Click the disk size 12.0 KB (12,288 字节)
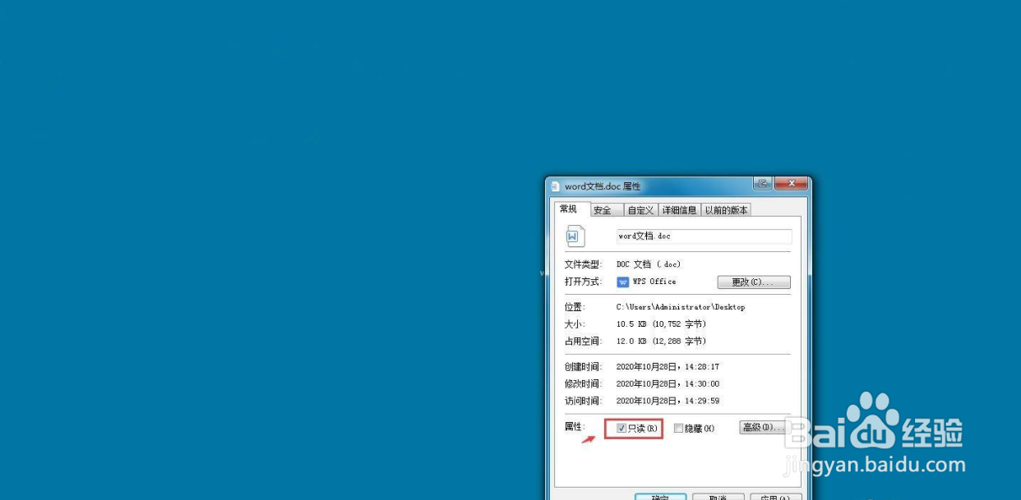The image size is (1021, 500). click(x=661, y=342)
